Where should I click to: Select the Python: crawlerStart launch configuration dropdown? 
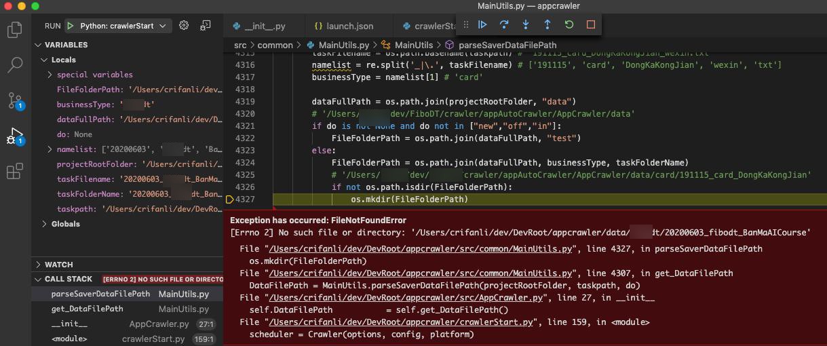click(x=118, y=26)
